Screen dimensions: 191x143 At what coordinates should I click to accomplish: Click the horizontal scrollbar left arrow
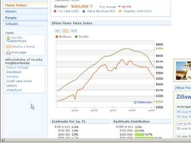point(3,140)
